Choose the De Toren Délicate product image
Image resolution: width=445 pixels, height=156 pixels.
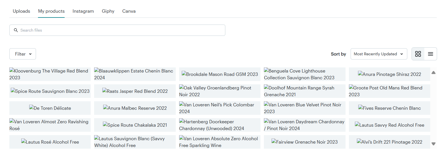click(x=50, y=108)
